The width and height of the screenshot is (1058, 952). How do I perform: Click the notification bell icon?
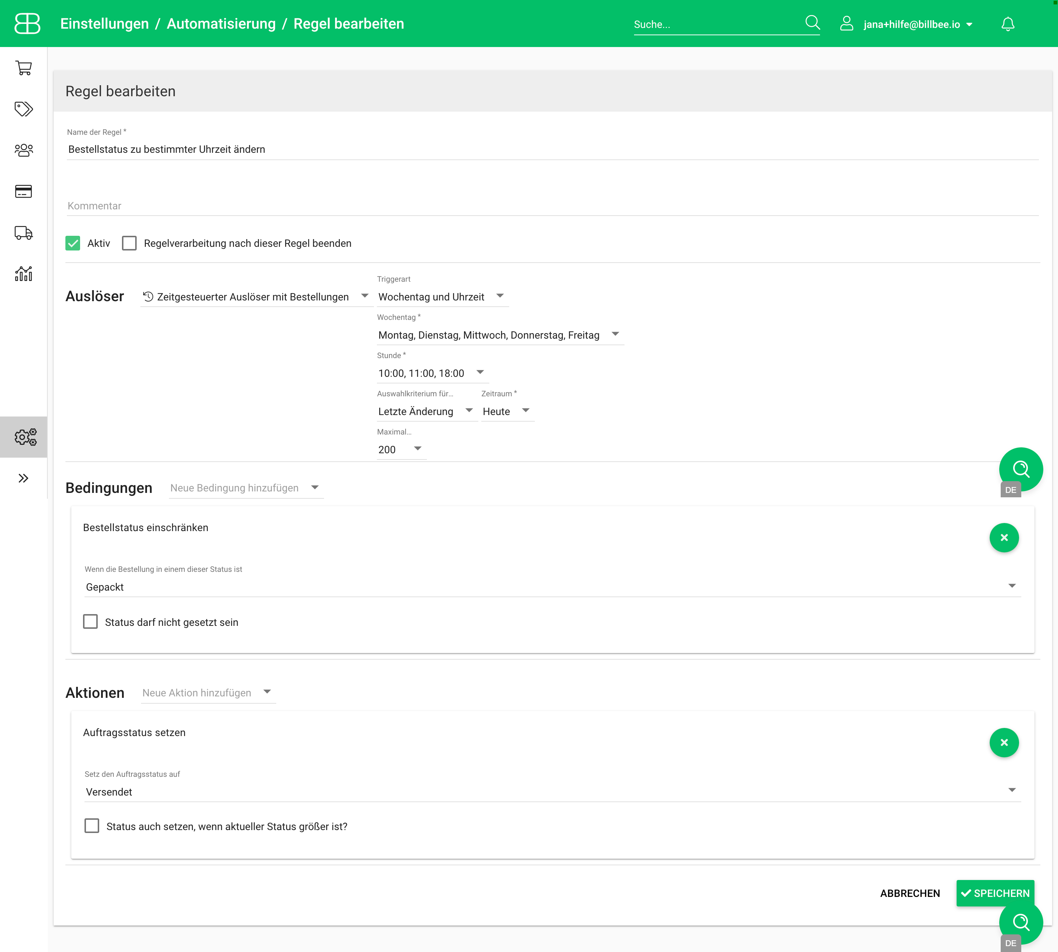pos(1008,24)
